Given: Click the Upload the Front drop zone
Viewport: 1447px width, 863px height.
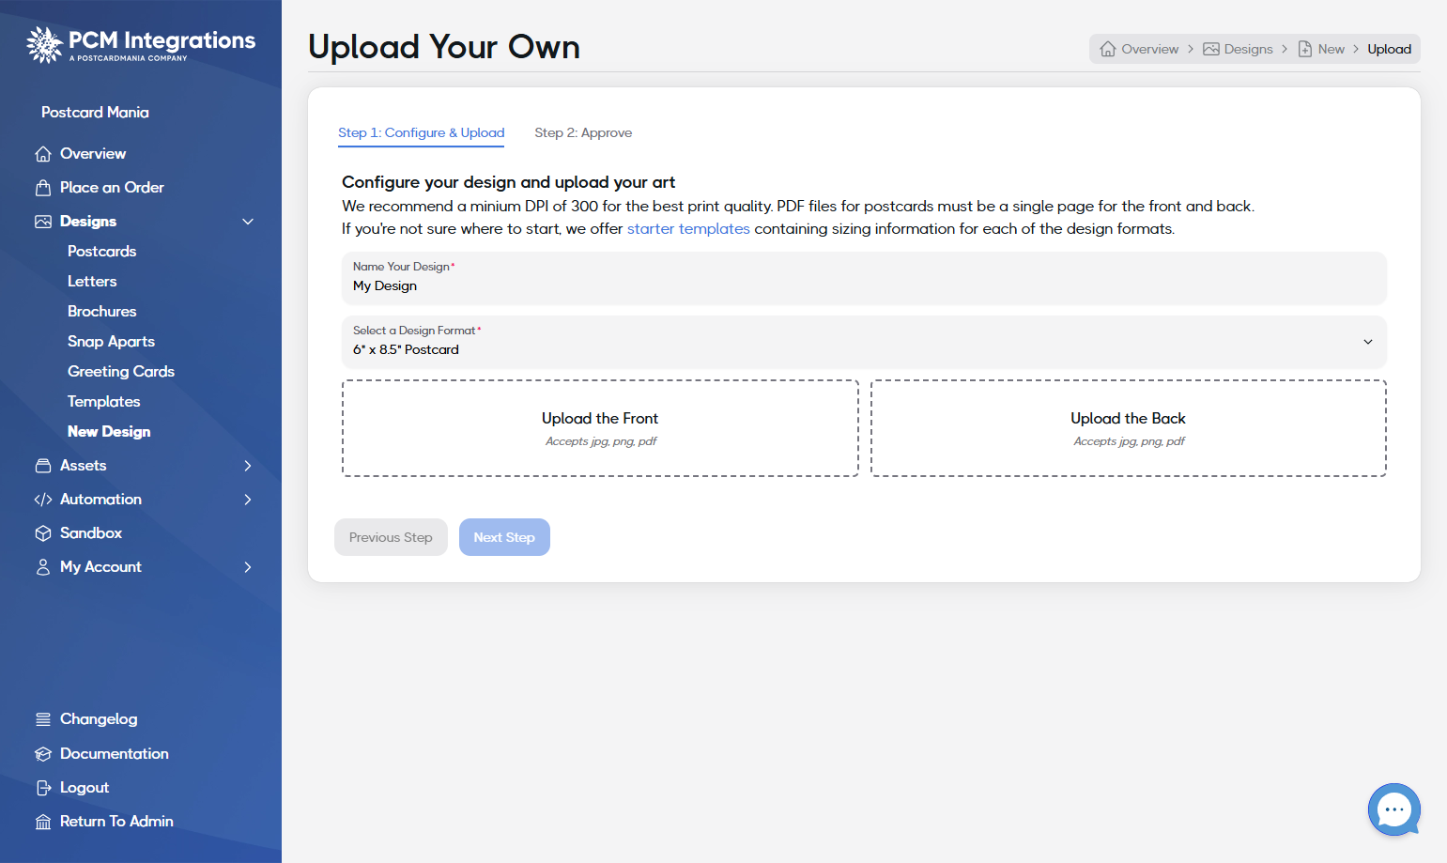Looking at the screenshot, I should click(x=600, y=428).
